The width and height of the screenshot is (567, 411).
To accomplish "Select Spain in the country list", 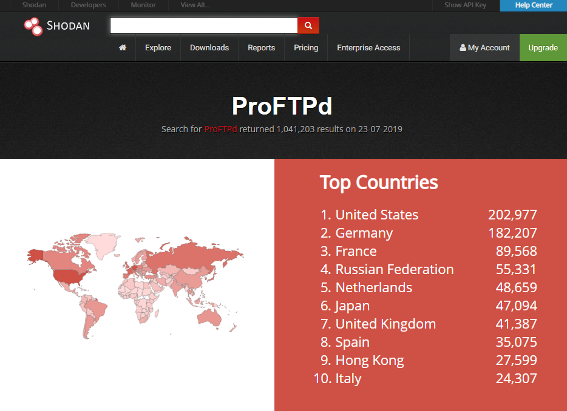I will (x=352, y=342).
